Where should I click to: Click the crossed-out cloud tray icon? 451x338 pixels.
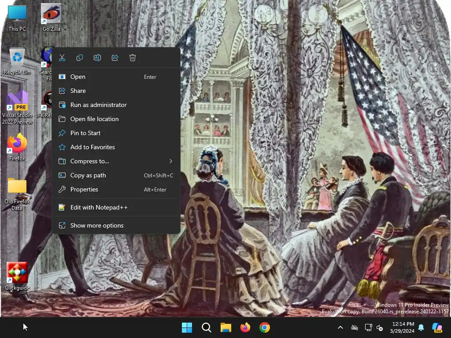click(355, 327)
